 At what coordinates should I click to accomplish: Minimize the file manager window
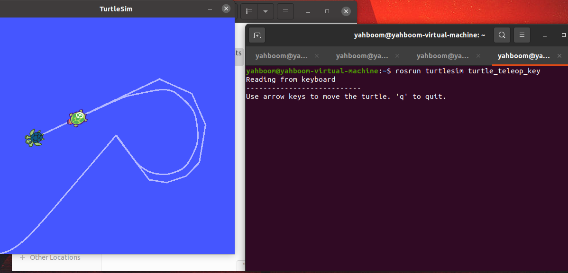(x=308, y=11)
